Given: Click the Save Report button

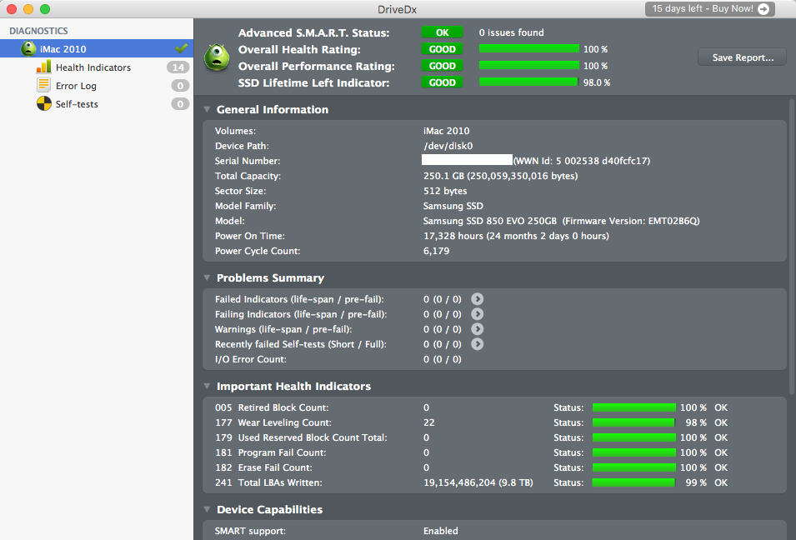Looking at the screenshot, I should [x=742, y=57].
